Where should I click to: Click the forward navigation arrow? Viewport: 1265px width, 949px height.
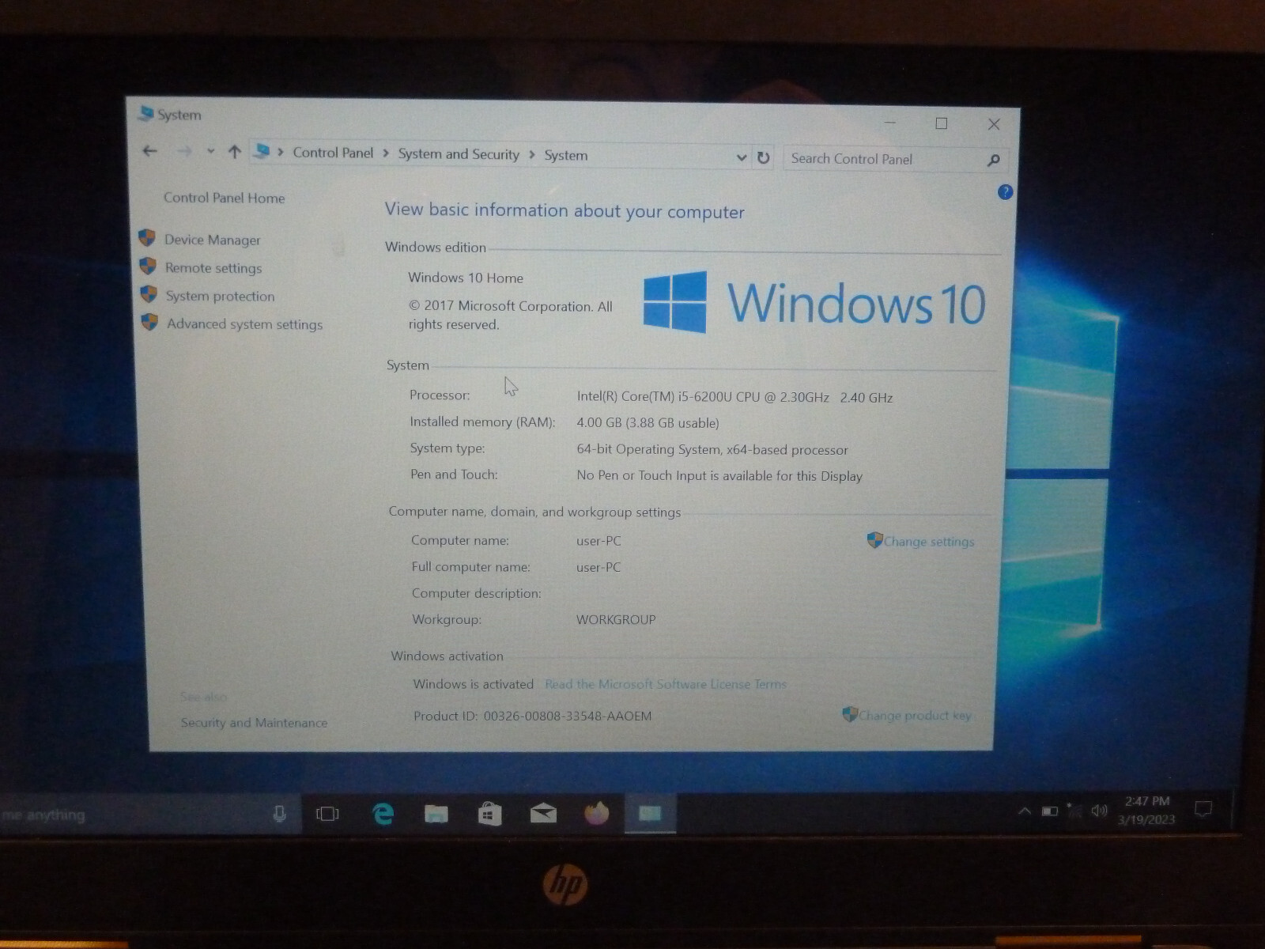[x=184, y=151]
